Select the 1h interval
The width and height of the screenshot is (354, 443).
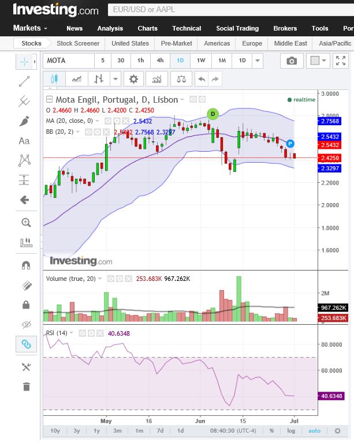point(140,61)
